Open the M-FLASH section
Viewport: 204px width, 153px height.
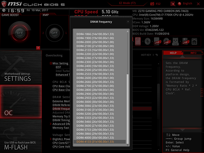click(21, 136)
